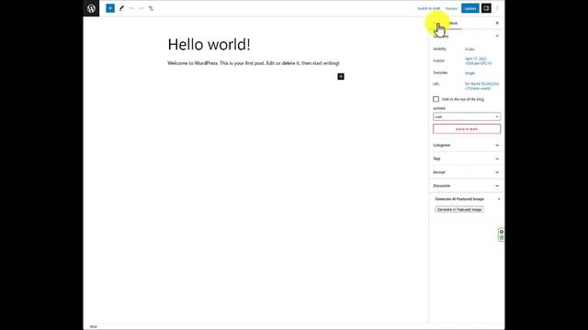Select Post breadcrumb in footer bar
588x330 pixels.
tap(94, 326)
